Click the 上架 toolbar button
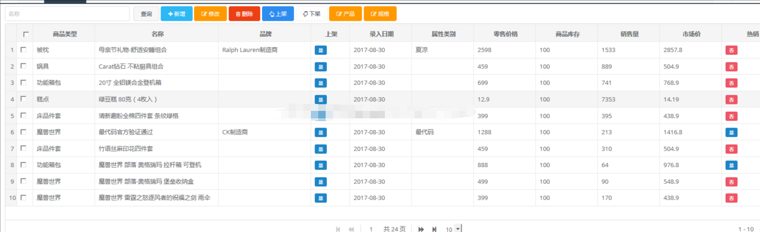The image size is (760, 232). click(x=278, y=14)
